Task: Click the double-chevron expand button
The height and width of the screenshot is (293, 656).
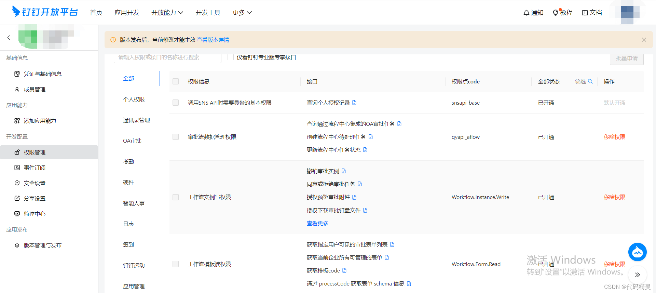Action: tap(638, 275)
